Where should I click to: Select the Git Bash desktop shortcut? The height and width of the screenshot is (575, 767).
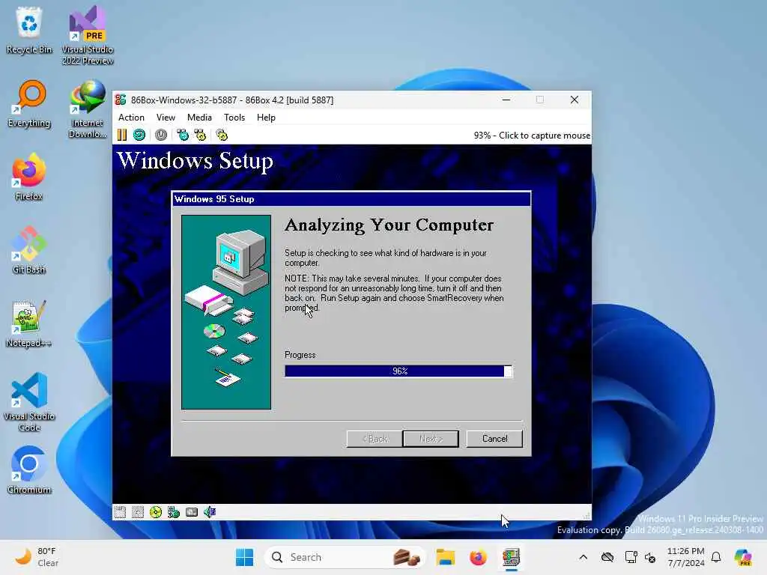pyautogui.click(x=29, y=251)
